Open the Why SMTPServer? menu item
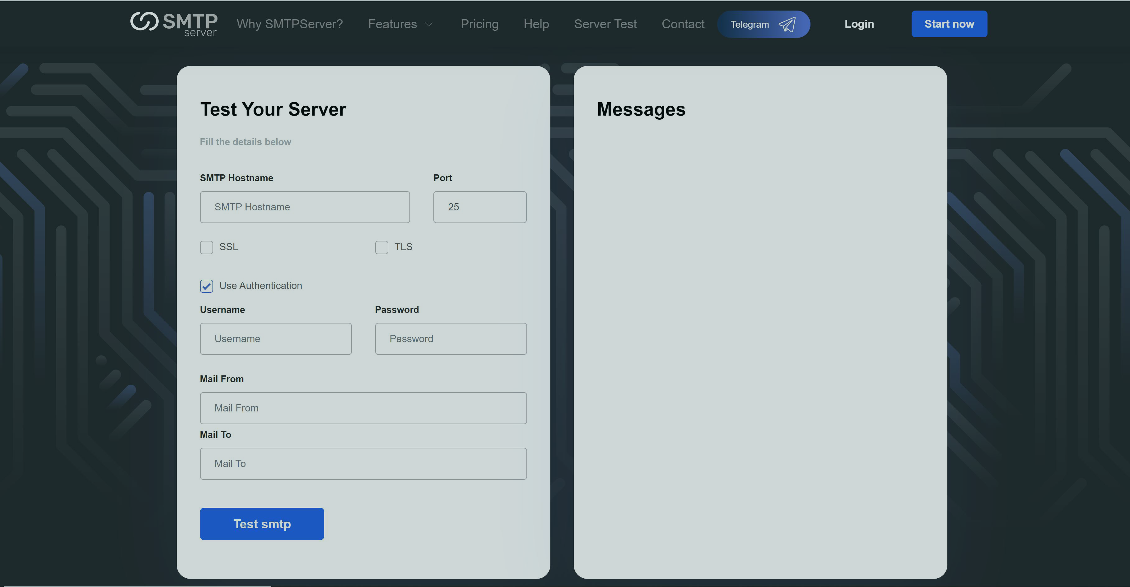This screenshot has width=1130, height=587. (290, 24)
